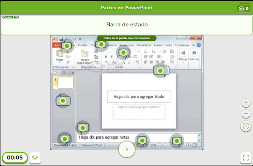Click the bulleted list icon

146,51
